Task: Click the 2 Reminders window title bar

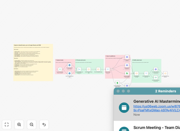Action: click(x=147, y=91)
